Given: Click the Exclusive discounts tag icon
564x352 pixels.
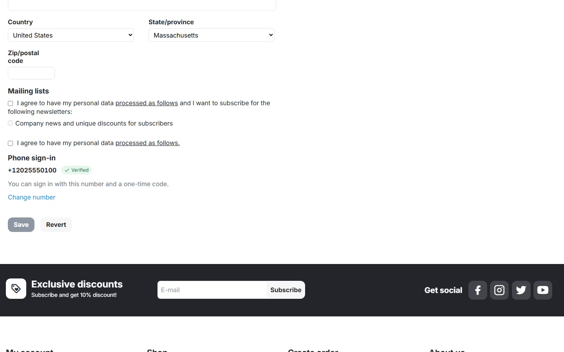Looking at the screenshot, I should tap(16, 289).
